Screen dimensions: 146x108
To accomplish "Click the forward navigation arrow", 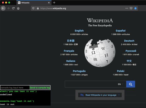I will tap(8, 8).
